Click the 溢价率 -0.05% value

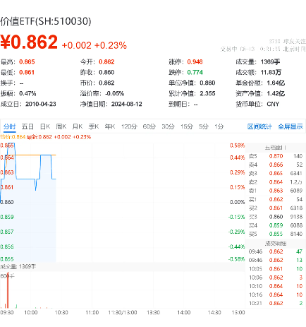coord(115,93)
